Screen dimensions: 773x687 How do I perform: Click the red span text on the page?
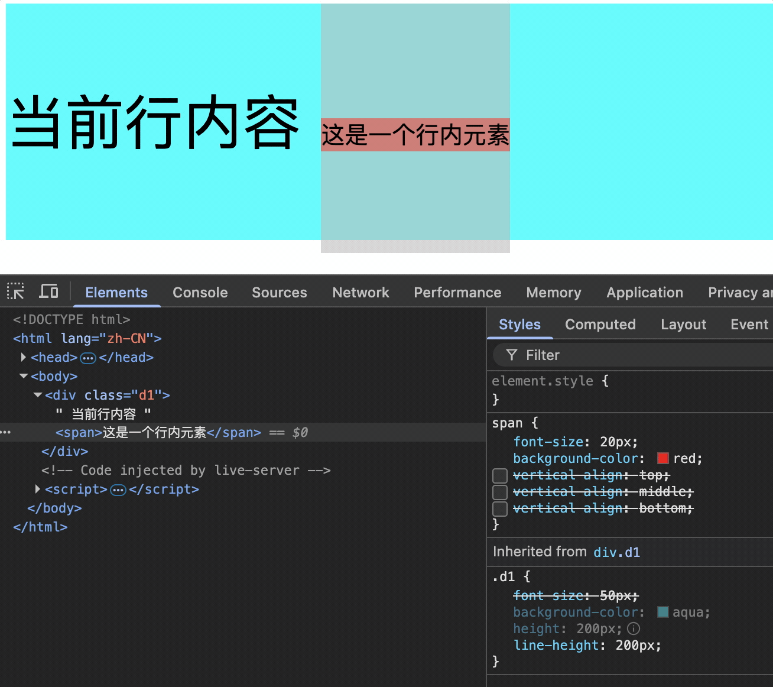(x=415, y=135)
